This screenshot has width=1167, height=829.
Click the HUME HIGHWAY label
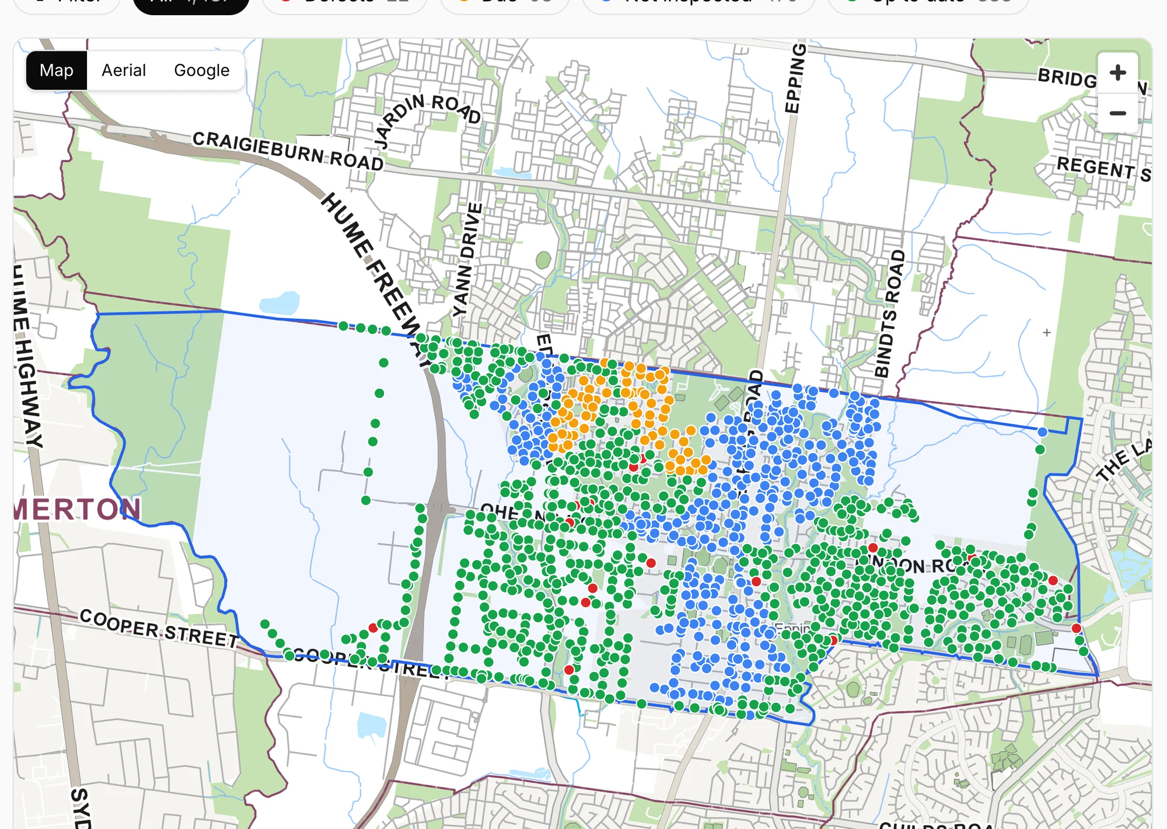click(28, 356)
